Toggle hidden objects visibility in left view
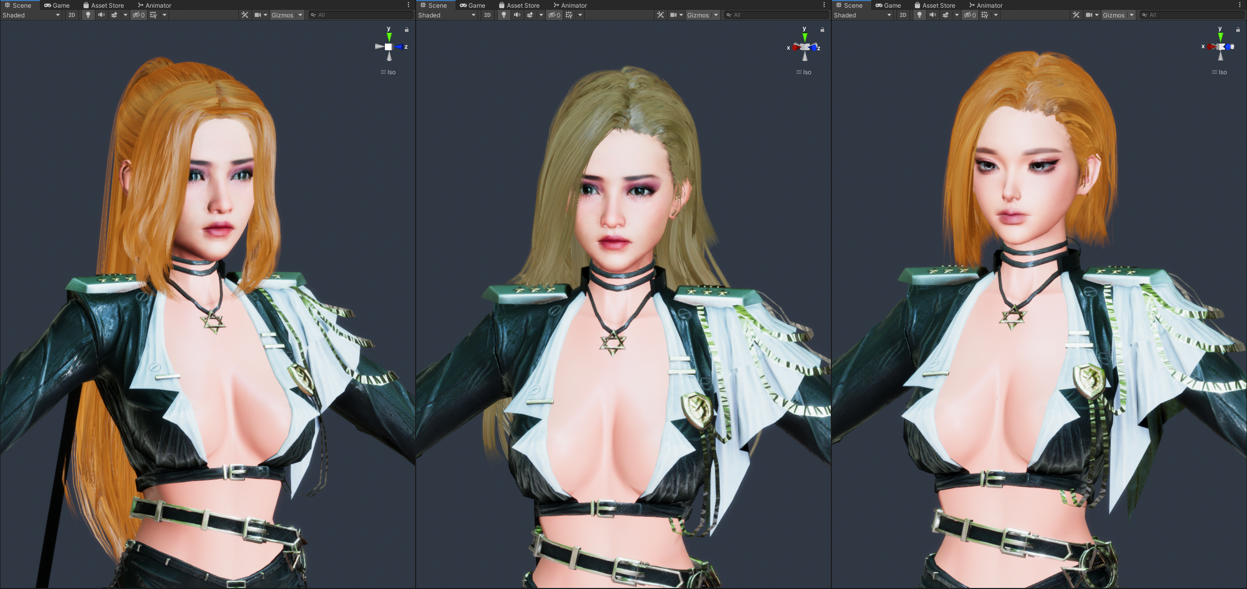 click(x=138, y=15)
